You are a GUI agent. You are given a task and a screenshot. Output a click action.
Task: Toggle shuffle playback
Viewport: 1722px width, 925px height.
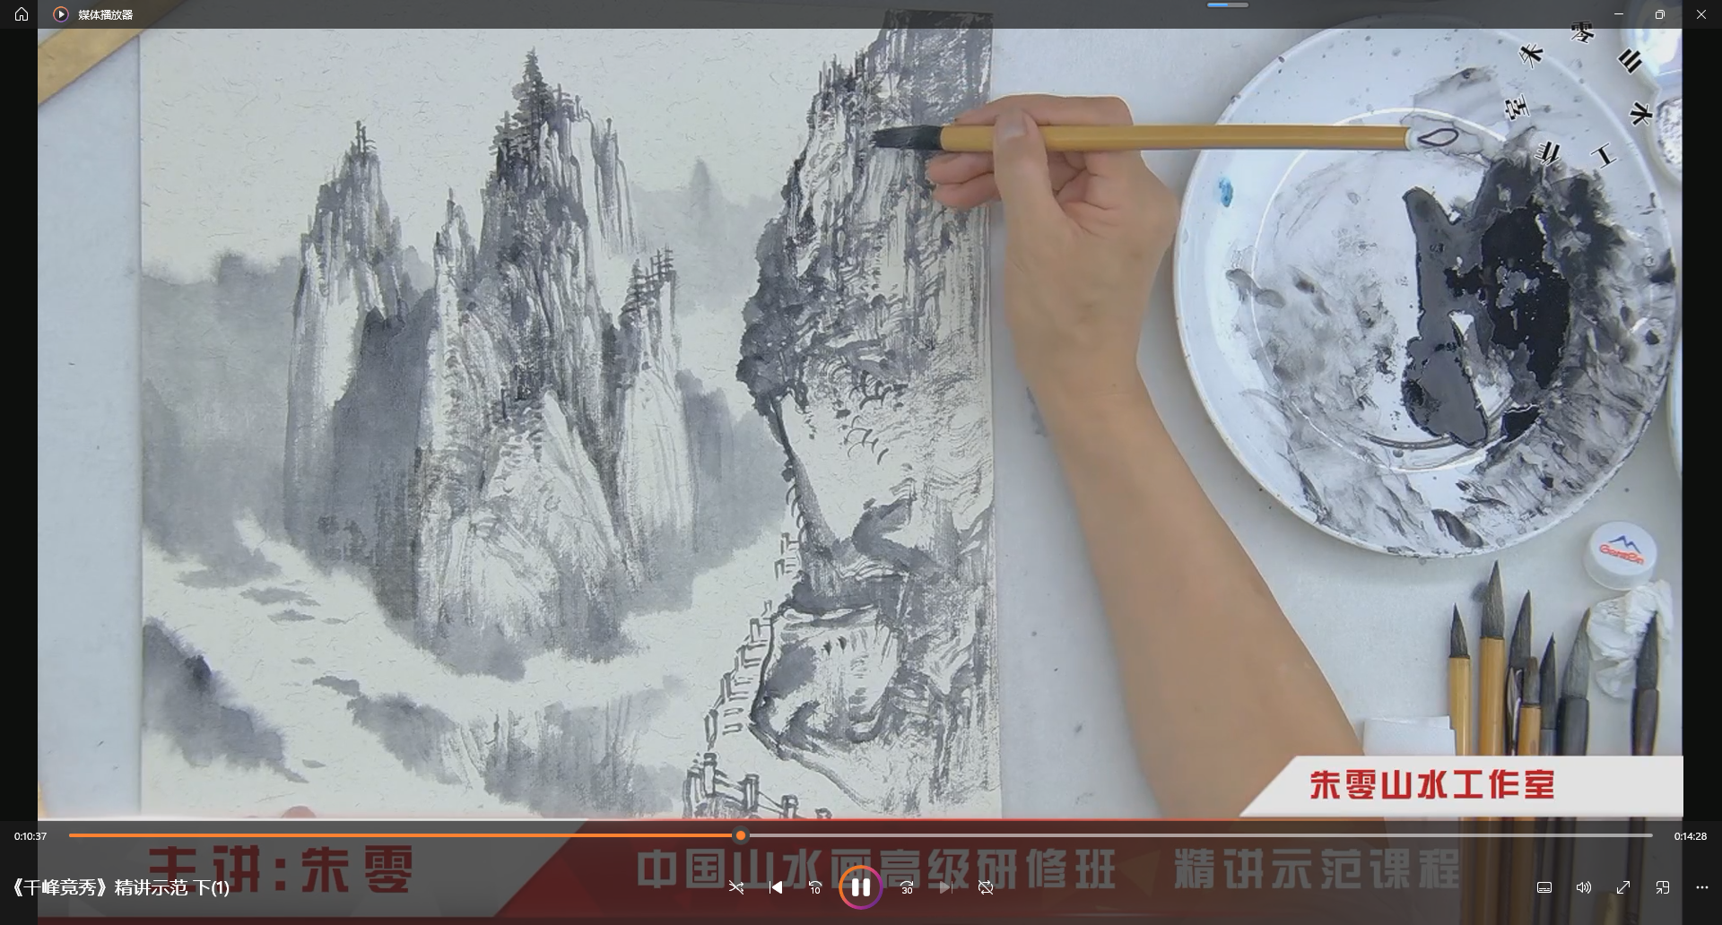point(736,887)
